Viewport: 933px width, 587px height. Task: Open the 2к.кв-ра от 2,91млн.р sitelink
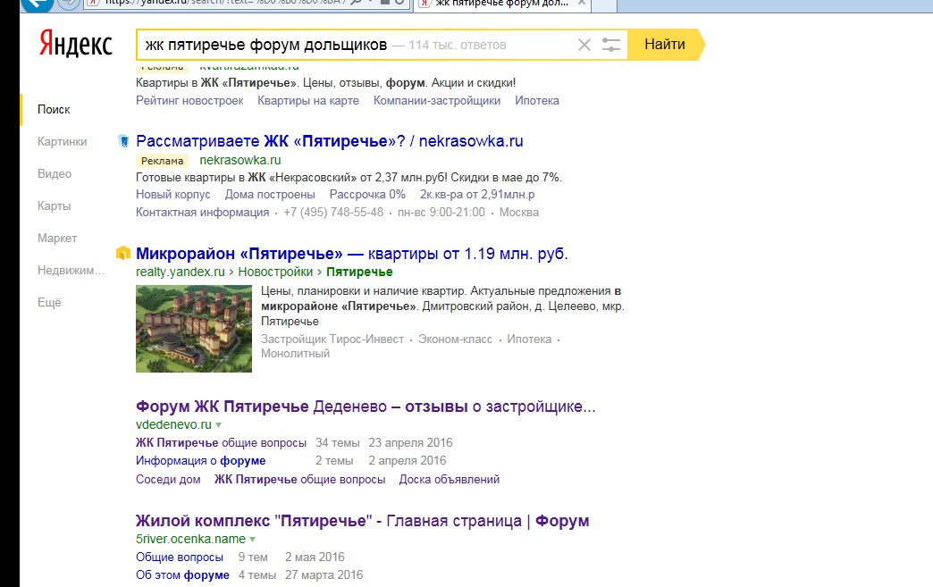477,195
